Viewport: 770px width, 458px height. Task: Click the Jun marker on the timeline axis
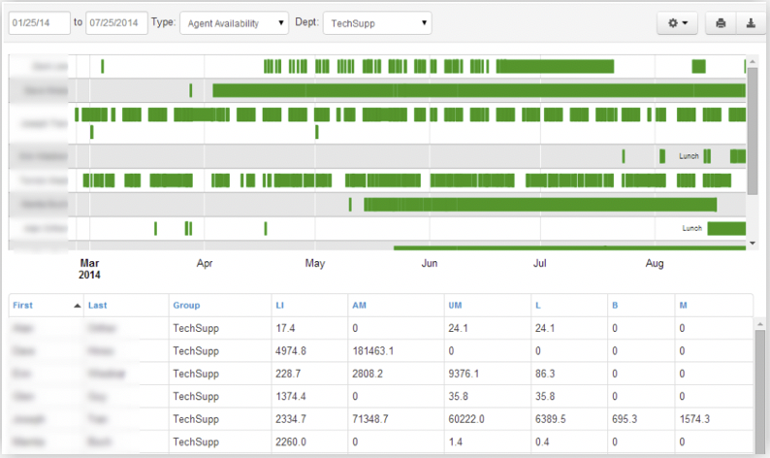pos(430,263)
